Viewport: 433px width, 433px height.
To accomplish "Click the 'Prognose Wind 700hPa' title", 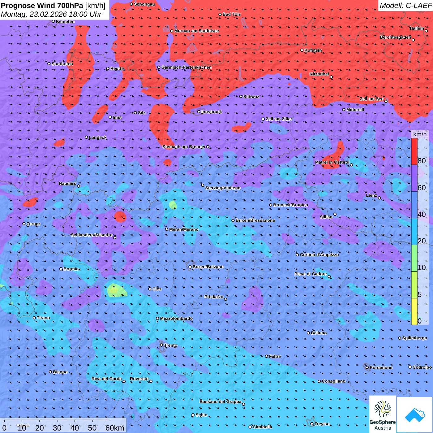I will 42,6.
